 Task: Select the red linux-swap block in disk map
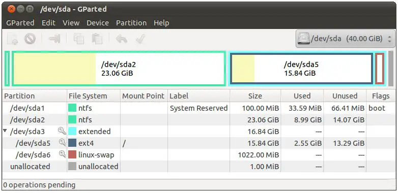(380, 69)
